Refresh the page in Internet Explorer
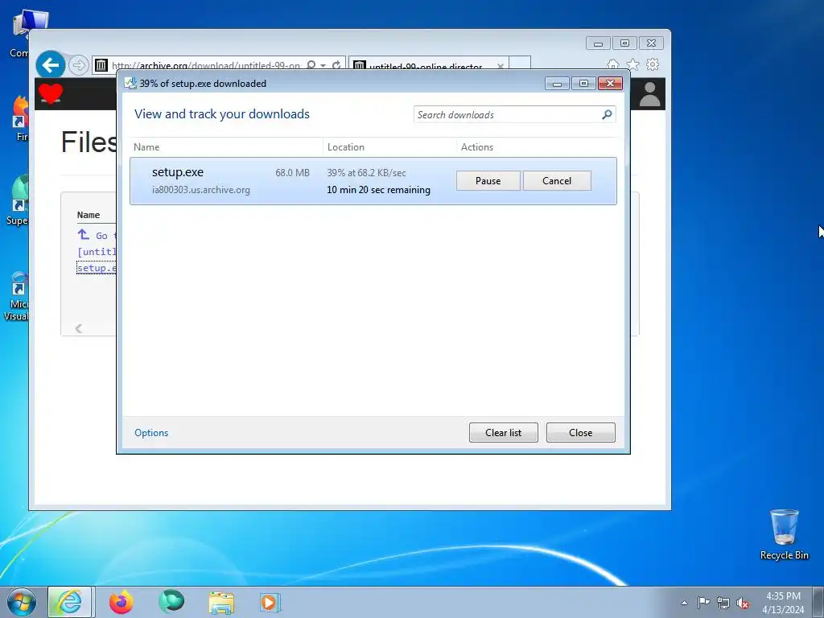The height and width of the screenshot is (618, 824). (336, 65)
